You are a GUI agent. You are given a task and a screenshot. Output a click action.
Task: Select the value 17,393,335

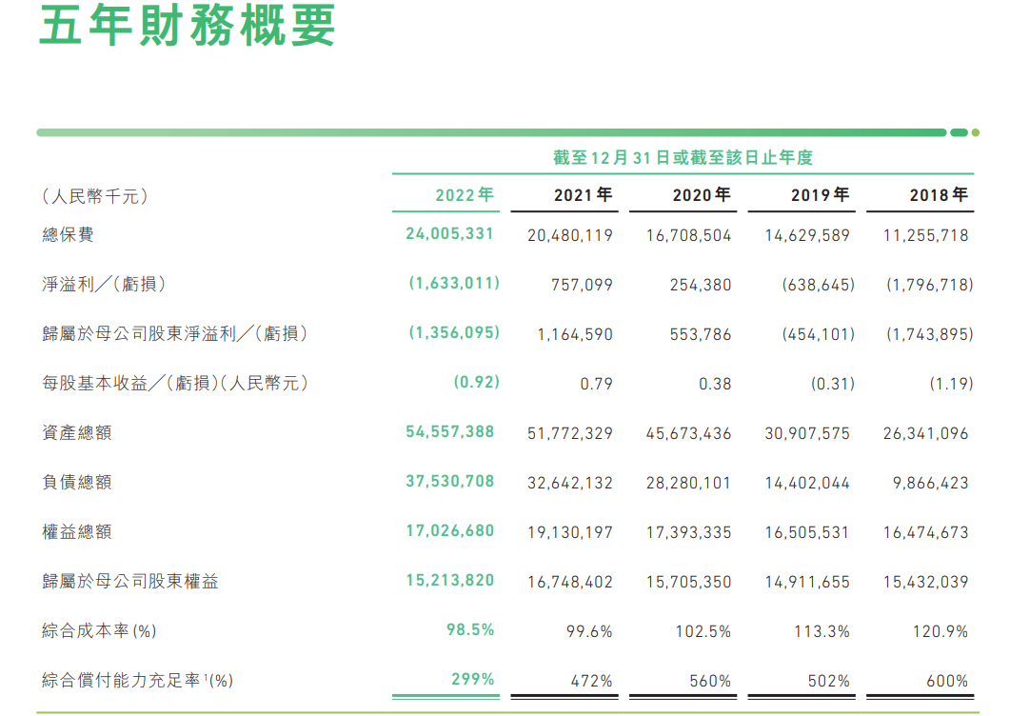[x=688, y=533]
